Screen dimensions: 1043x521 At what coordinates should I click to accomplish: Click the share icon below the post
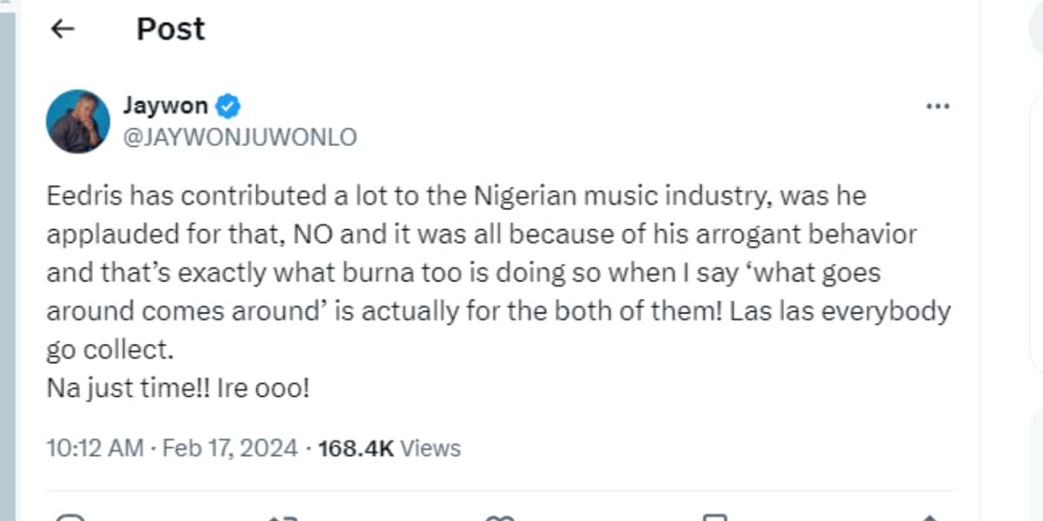coord(930,518)
